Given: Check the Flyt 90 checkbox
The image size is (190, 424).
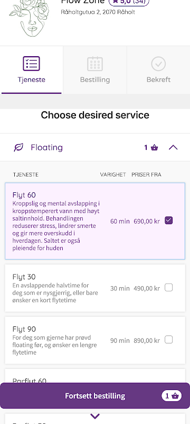Looking at the screenshot, I should pyautogui.click(x=169, y=340).
